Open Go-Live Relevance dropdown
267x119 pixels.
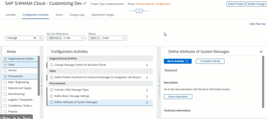(82, 38)
